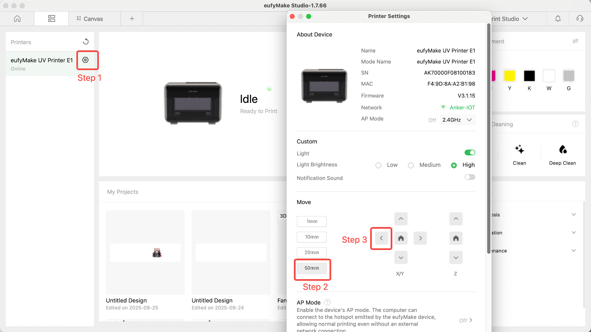Select the yellow Y ink swatch
This screenshot has width=591, height=332.
[510, 76]
